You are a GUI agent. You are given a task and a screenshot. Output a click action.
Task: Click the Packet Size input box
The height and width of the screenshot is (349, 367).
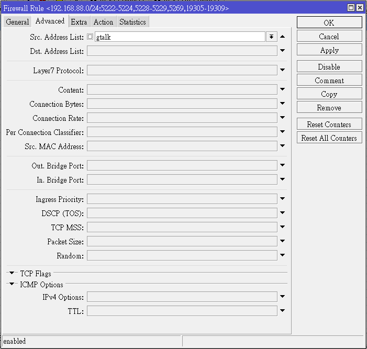(182, 241)
